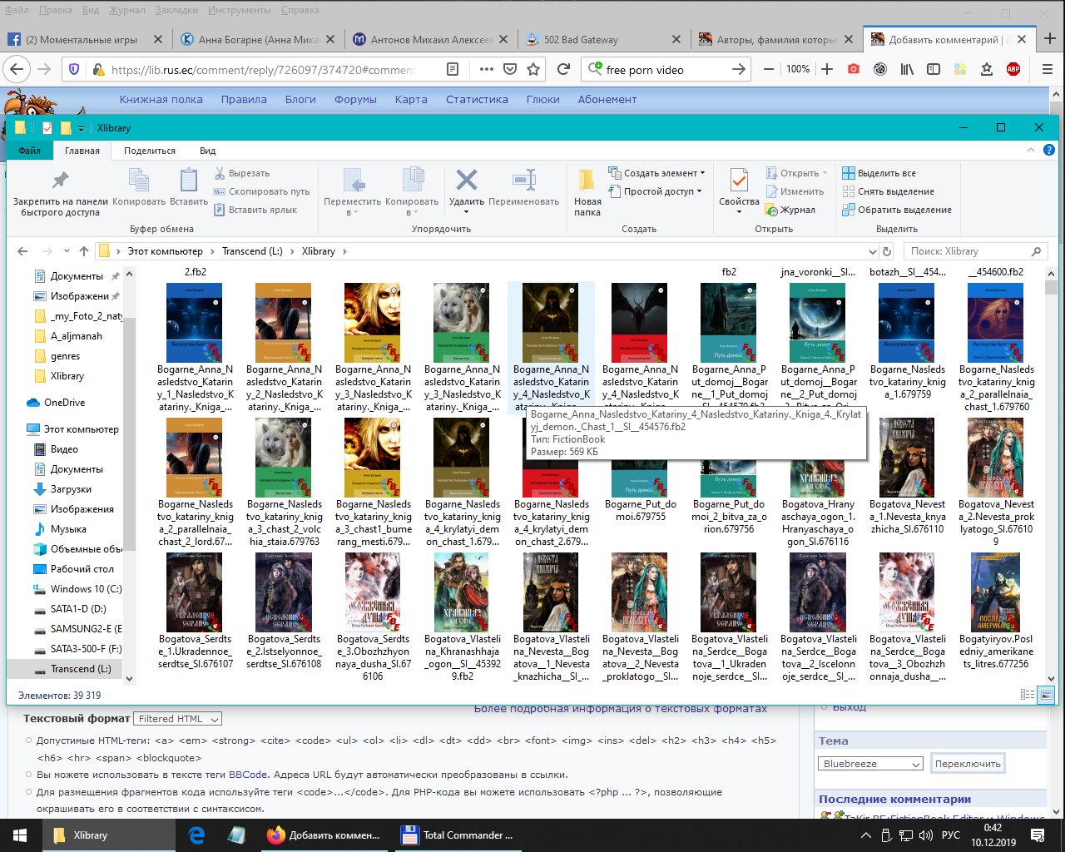The image size is (1065, 852).
Task: Click the Properties (Свойства) icon
Action: coord(739,181)
